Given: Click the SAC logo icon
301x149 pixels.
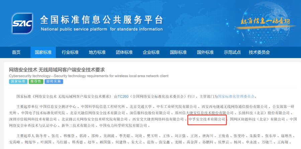Looking at the screenshot, I should coord(22,23).
